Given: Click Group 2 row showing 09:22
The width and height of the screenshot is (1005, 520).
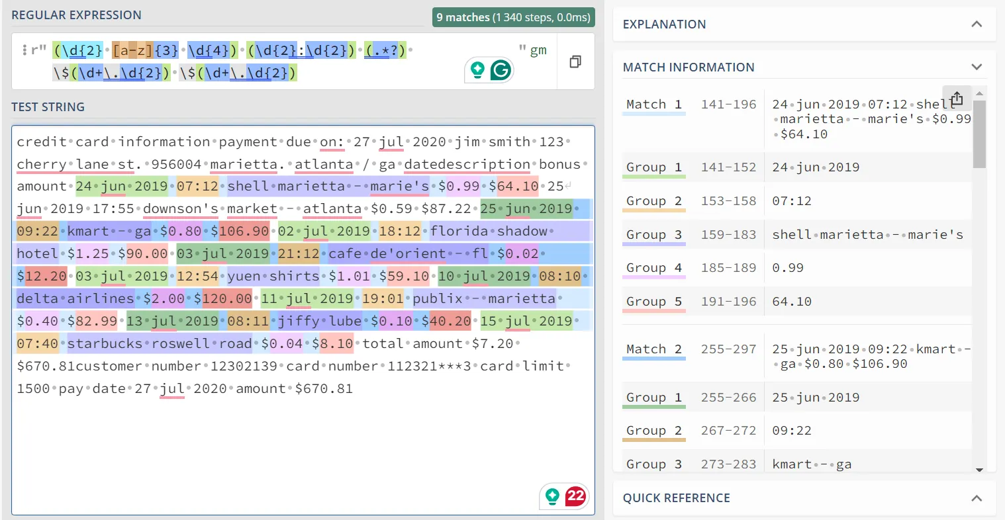Looking at the screenshot, I should pyautogui.click(x=796, y=431).
